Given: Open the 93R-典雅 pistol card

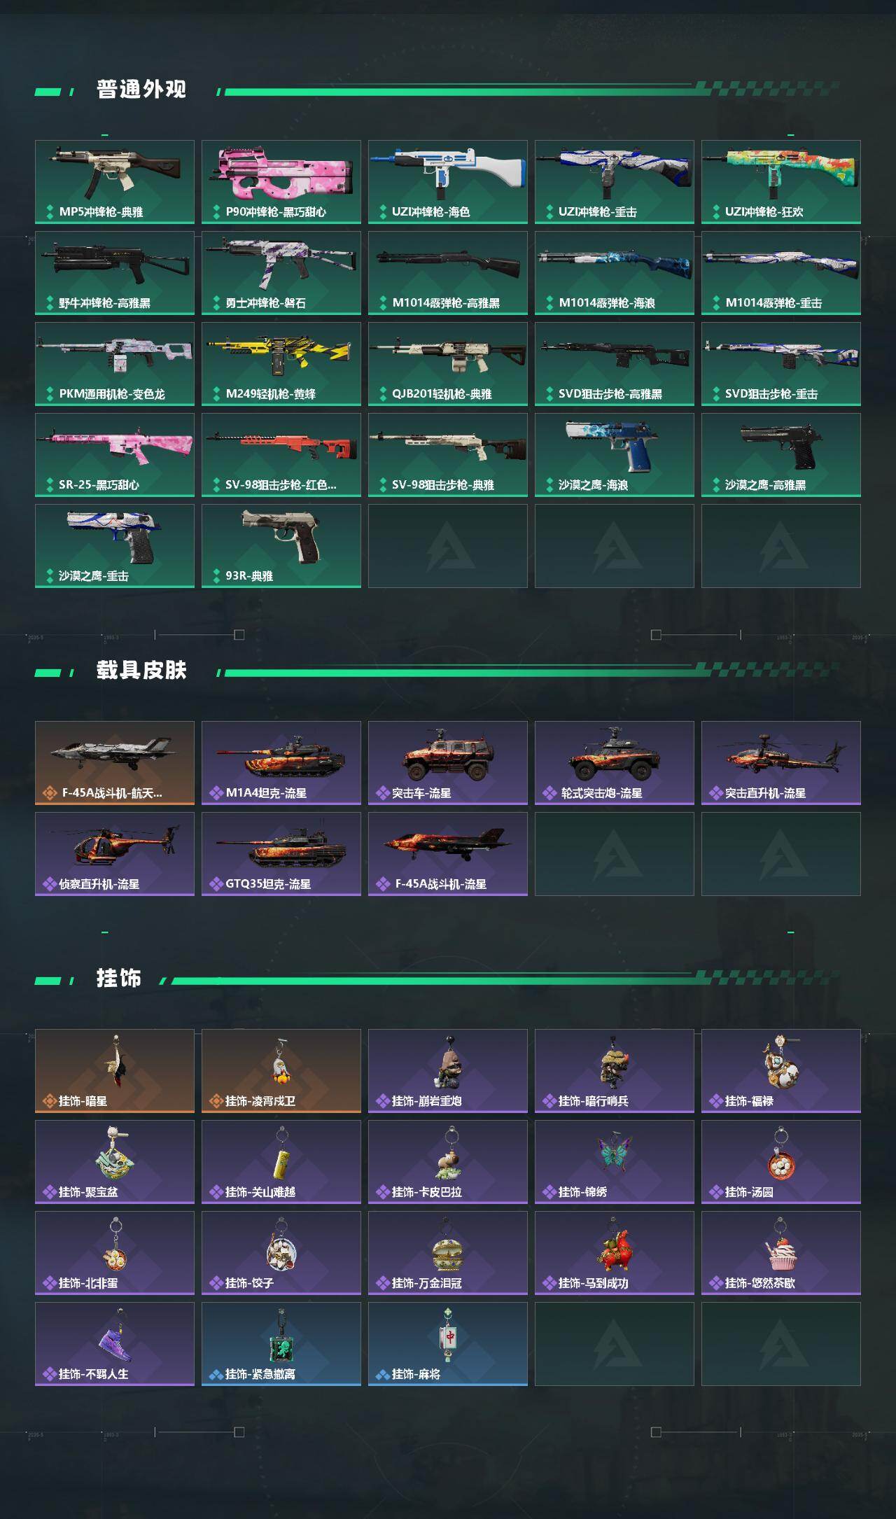Looking at the screenshot, I should (281, 546).
